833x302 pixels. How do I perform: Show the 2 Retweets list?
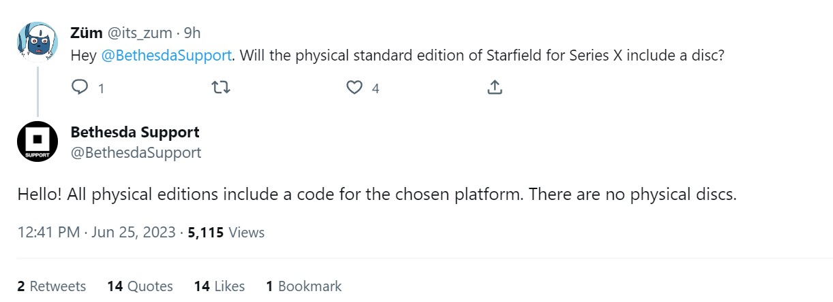tap(52, 286)
